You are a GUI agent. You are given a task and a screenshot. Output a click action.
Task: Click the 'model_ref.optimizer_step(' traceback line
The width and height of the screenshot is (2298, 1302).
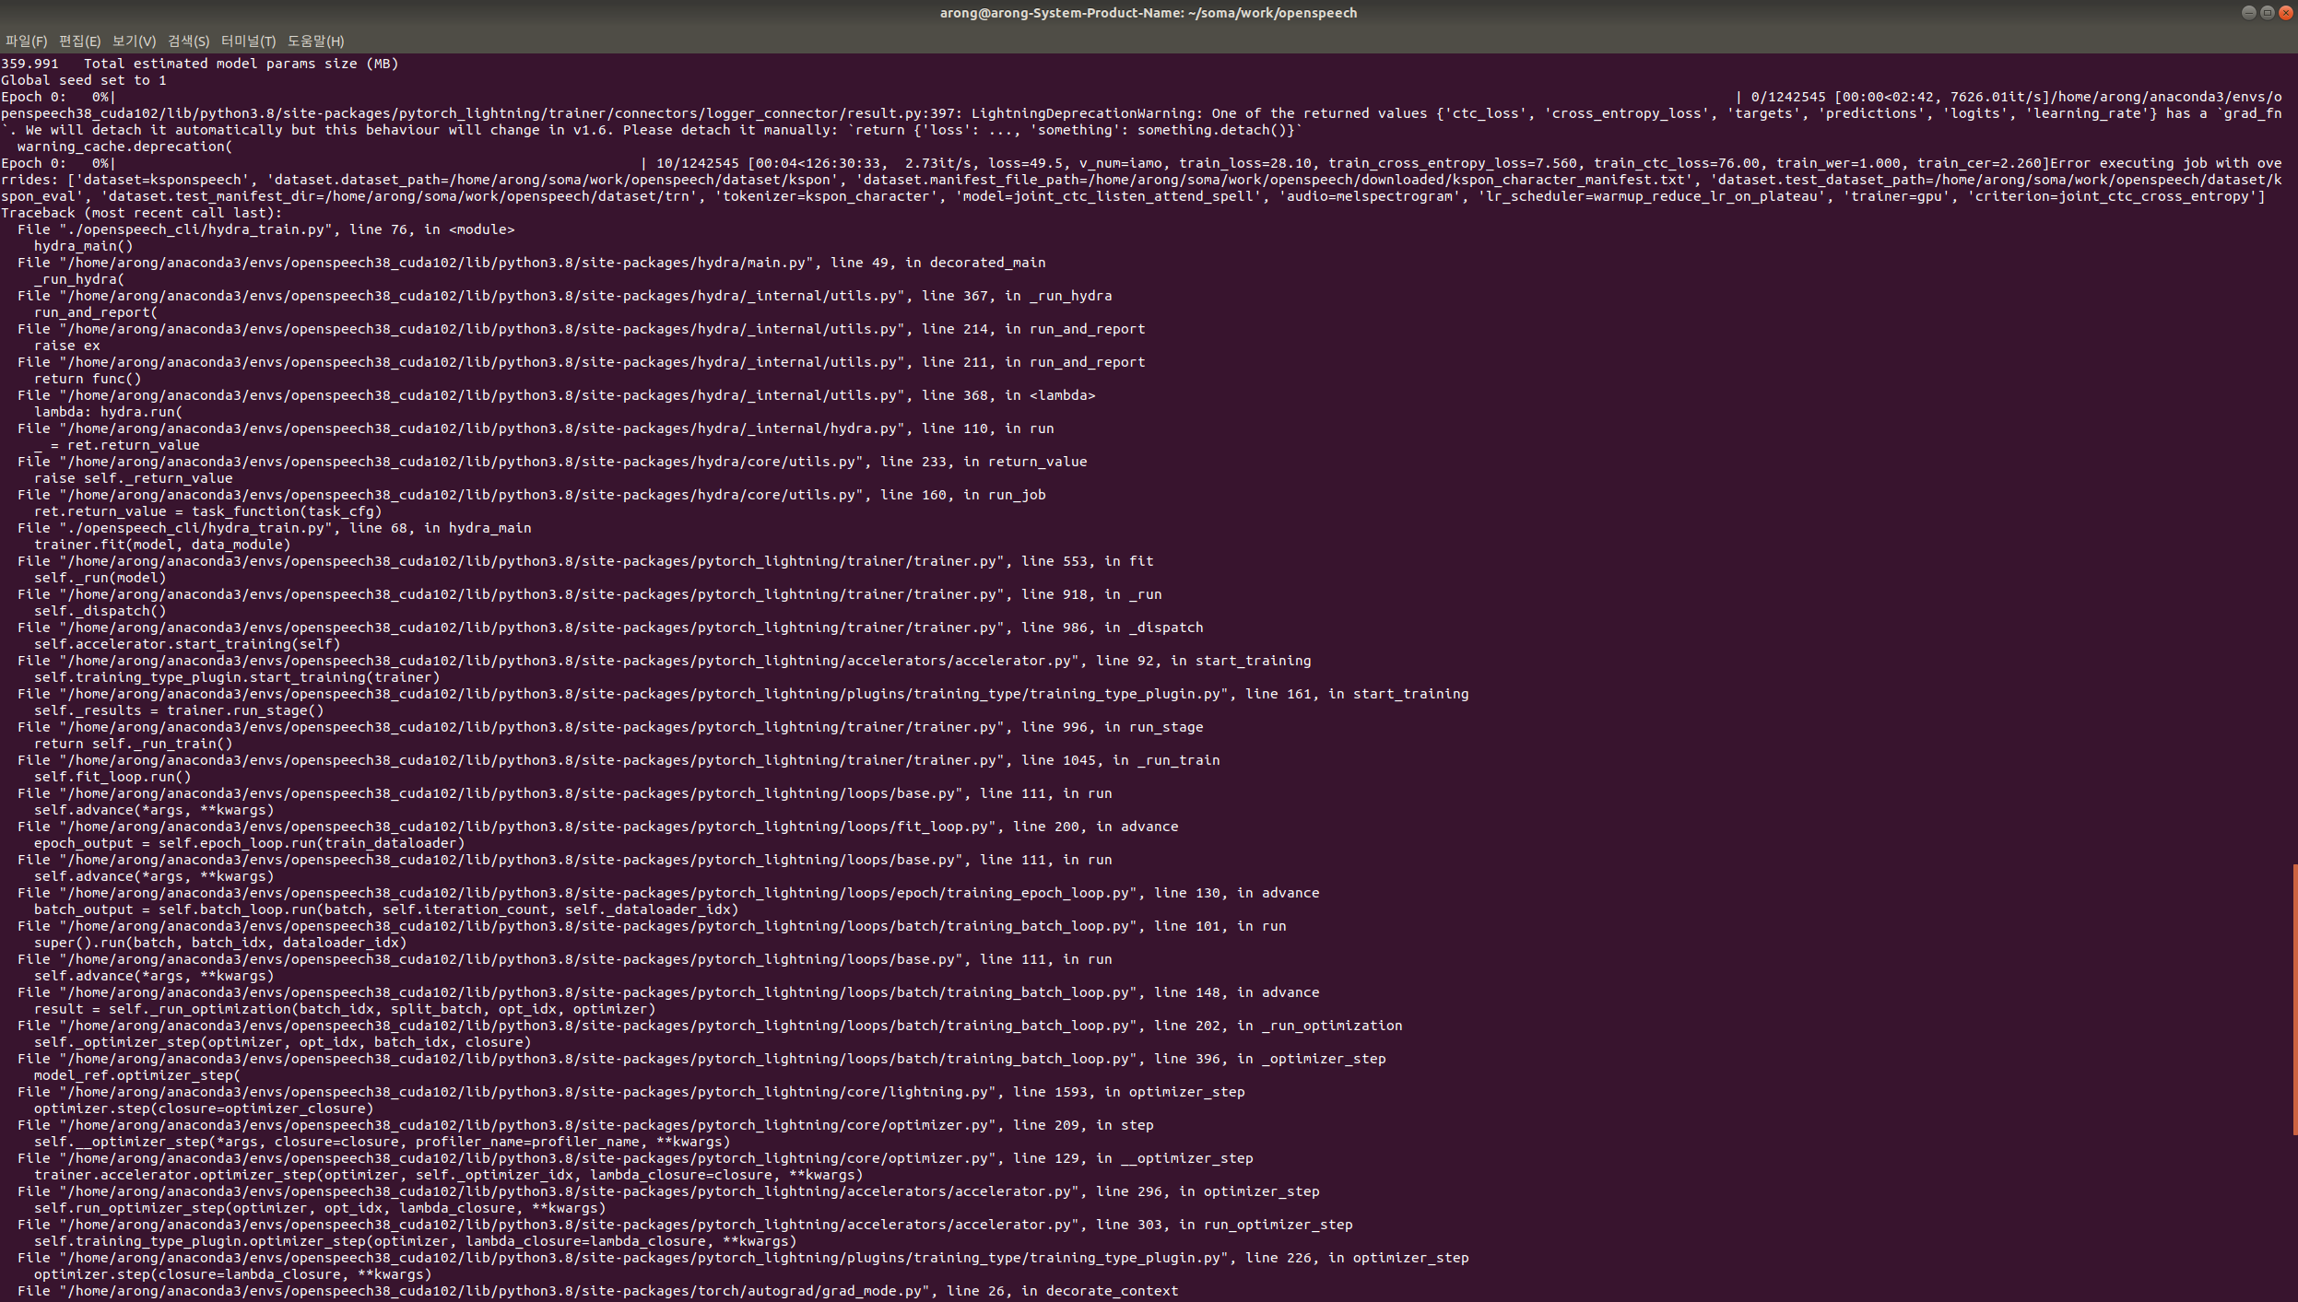coord(136,1075)
